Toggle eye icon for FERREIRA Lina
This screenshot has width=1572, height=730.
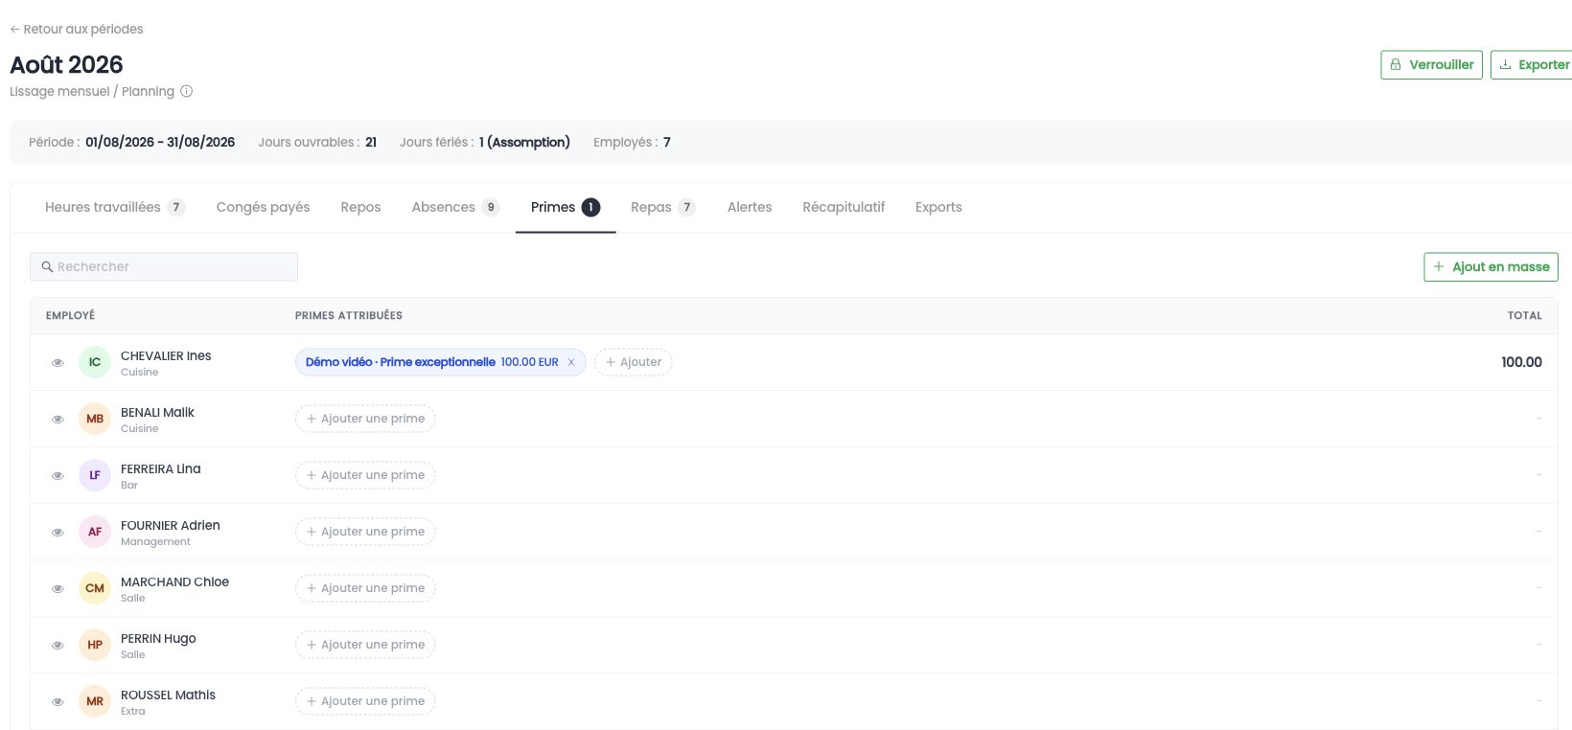[58, 476]
